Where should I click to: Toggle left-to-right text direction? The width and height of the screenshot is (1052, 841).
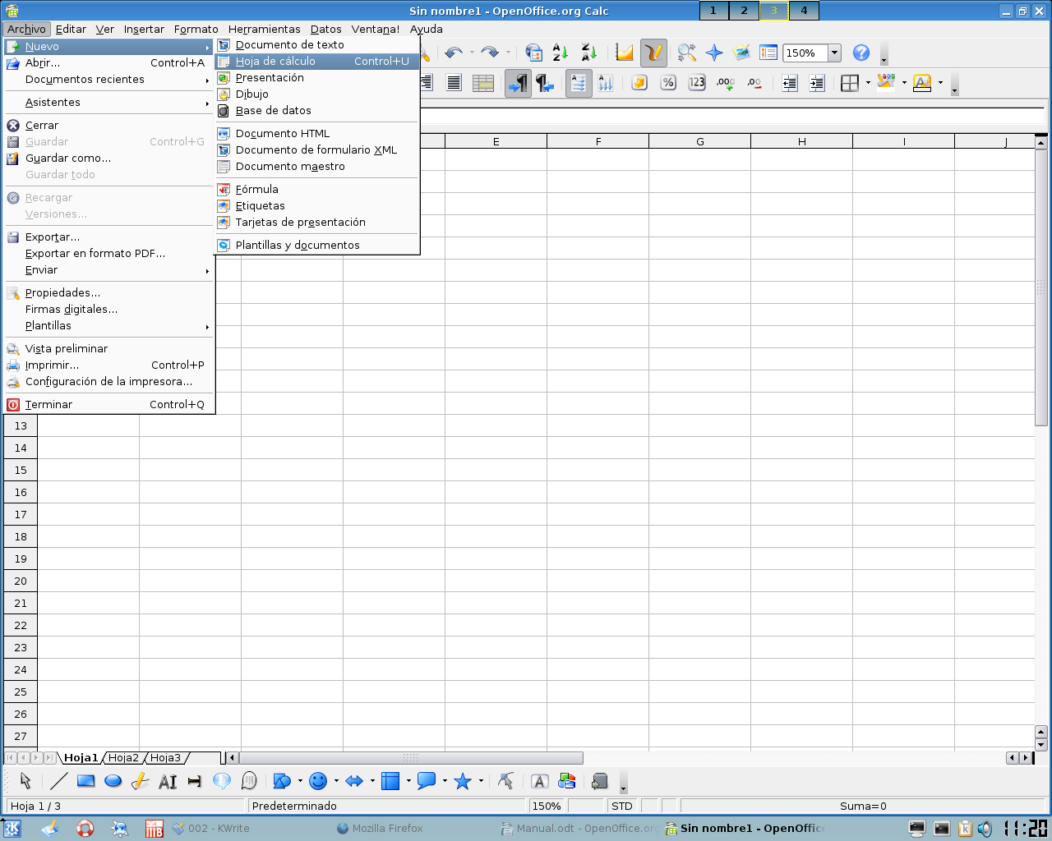(517, 83)
